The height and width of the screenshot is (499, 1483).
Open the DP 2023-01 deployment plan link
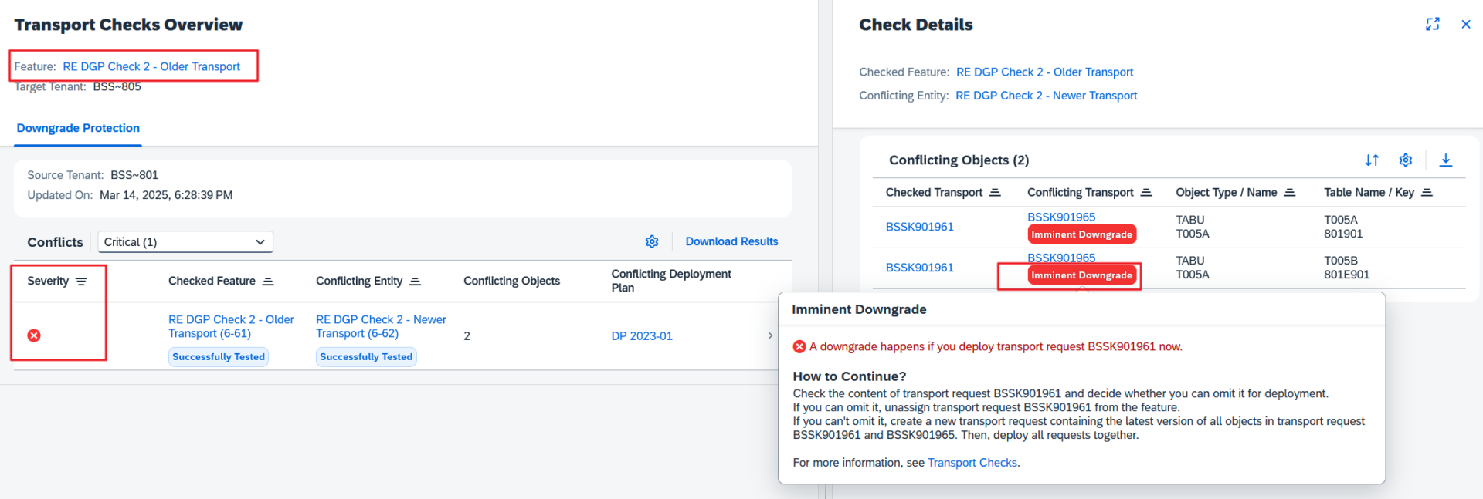coord(641,336)
